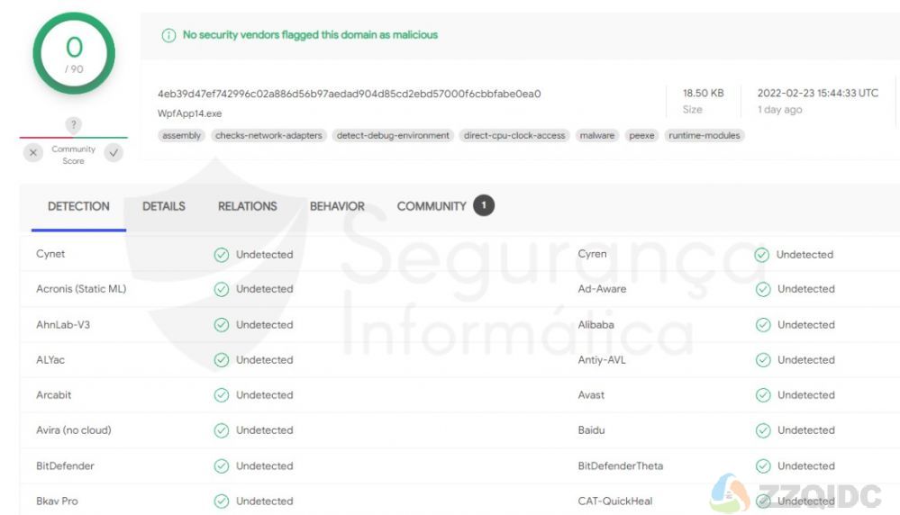Click the runtime-modules tag
The image size is (900, 515).
(x=705, y=135)
